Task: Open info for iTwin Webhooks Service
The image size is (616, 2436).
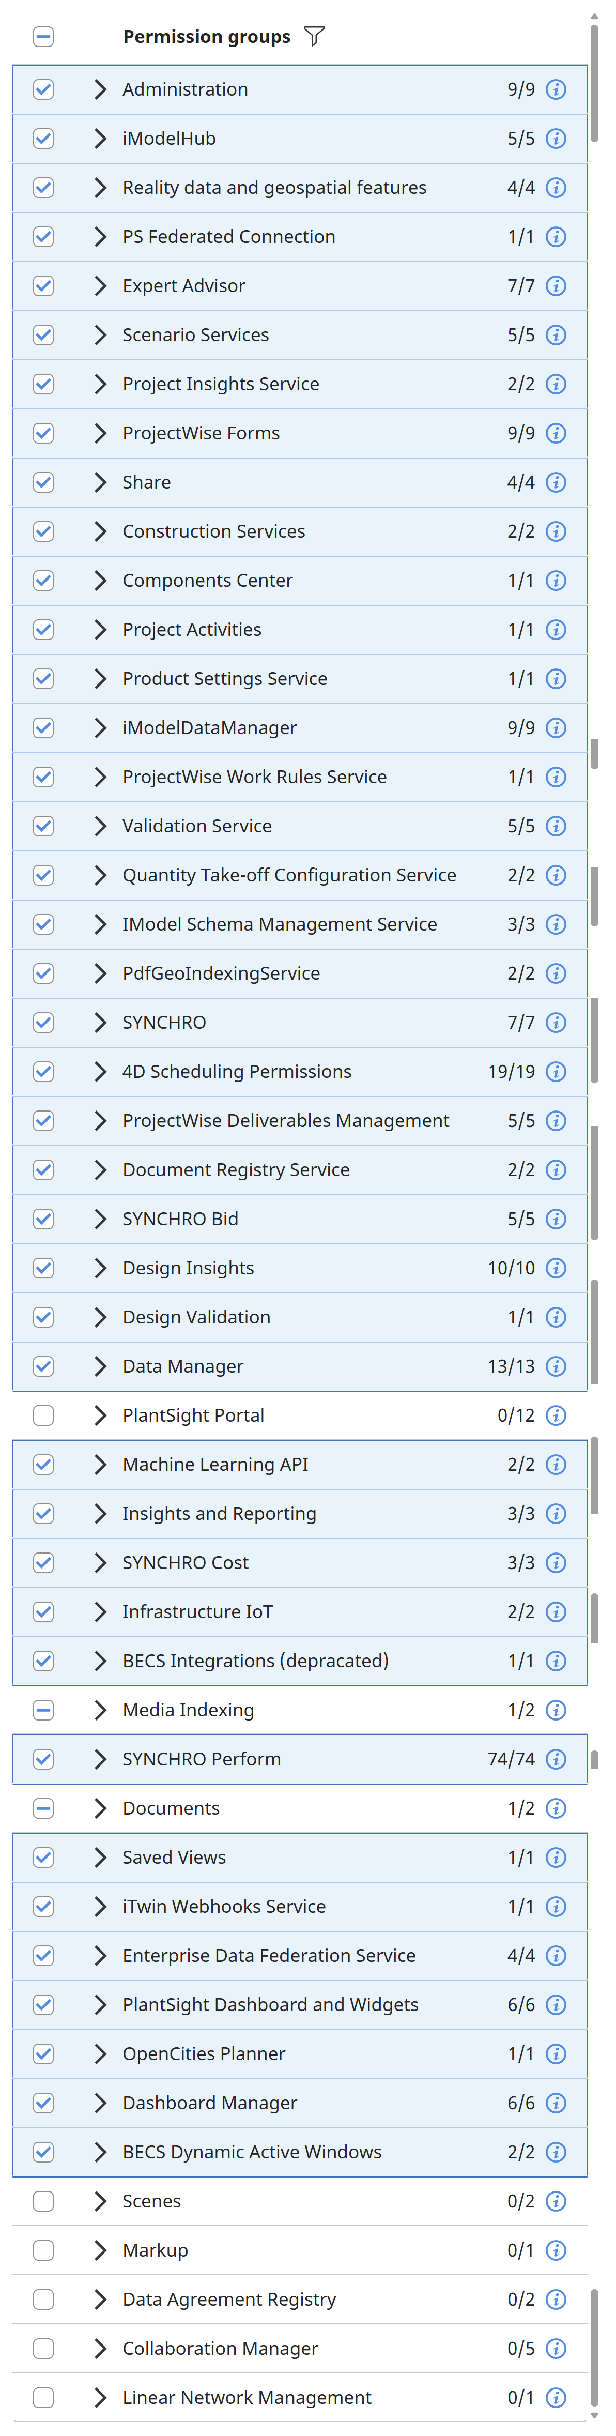Action: 557,1907
